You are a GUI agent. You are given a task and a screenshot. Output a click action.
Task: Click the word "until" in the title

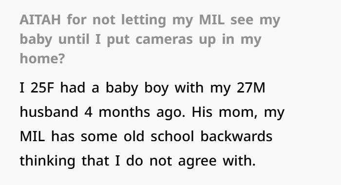[74, 39]
